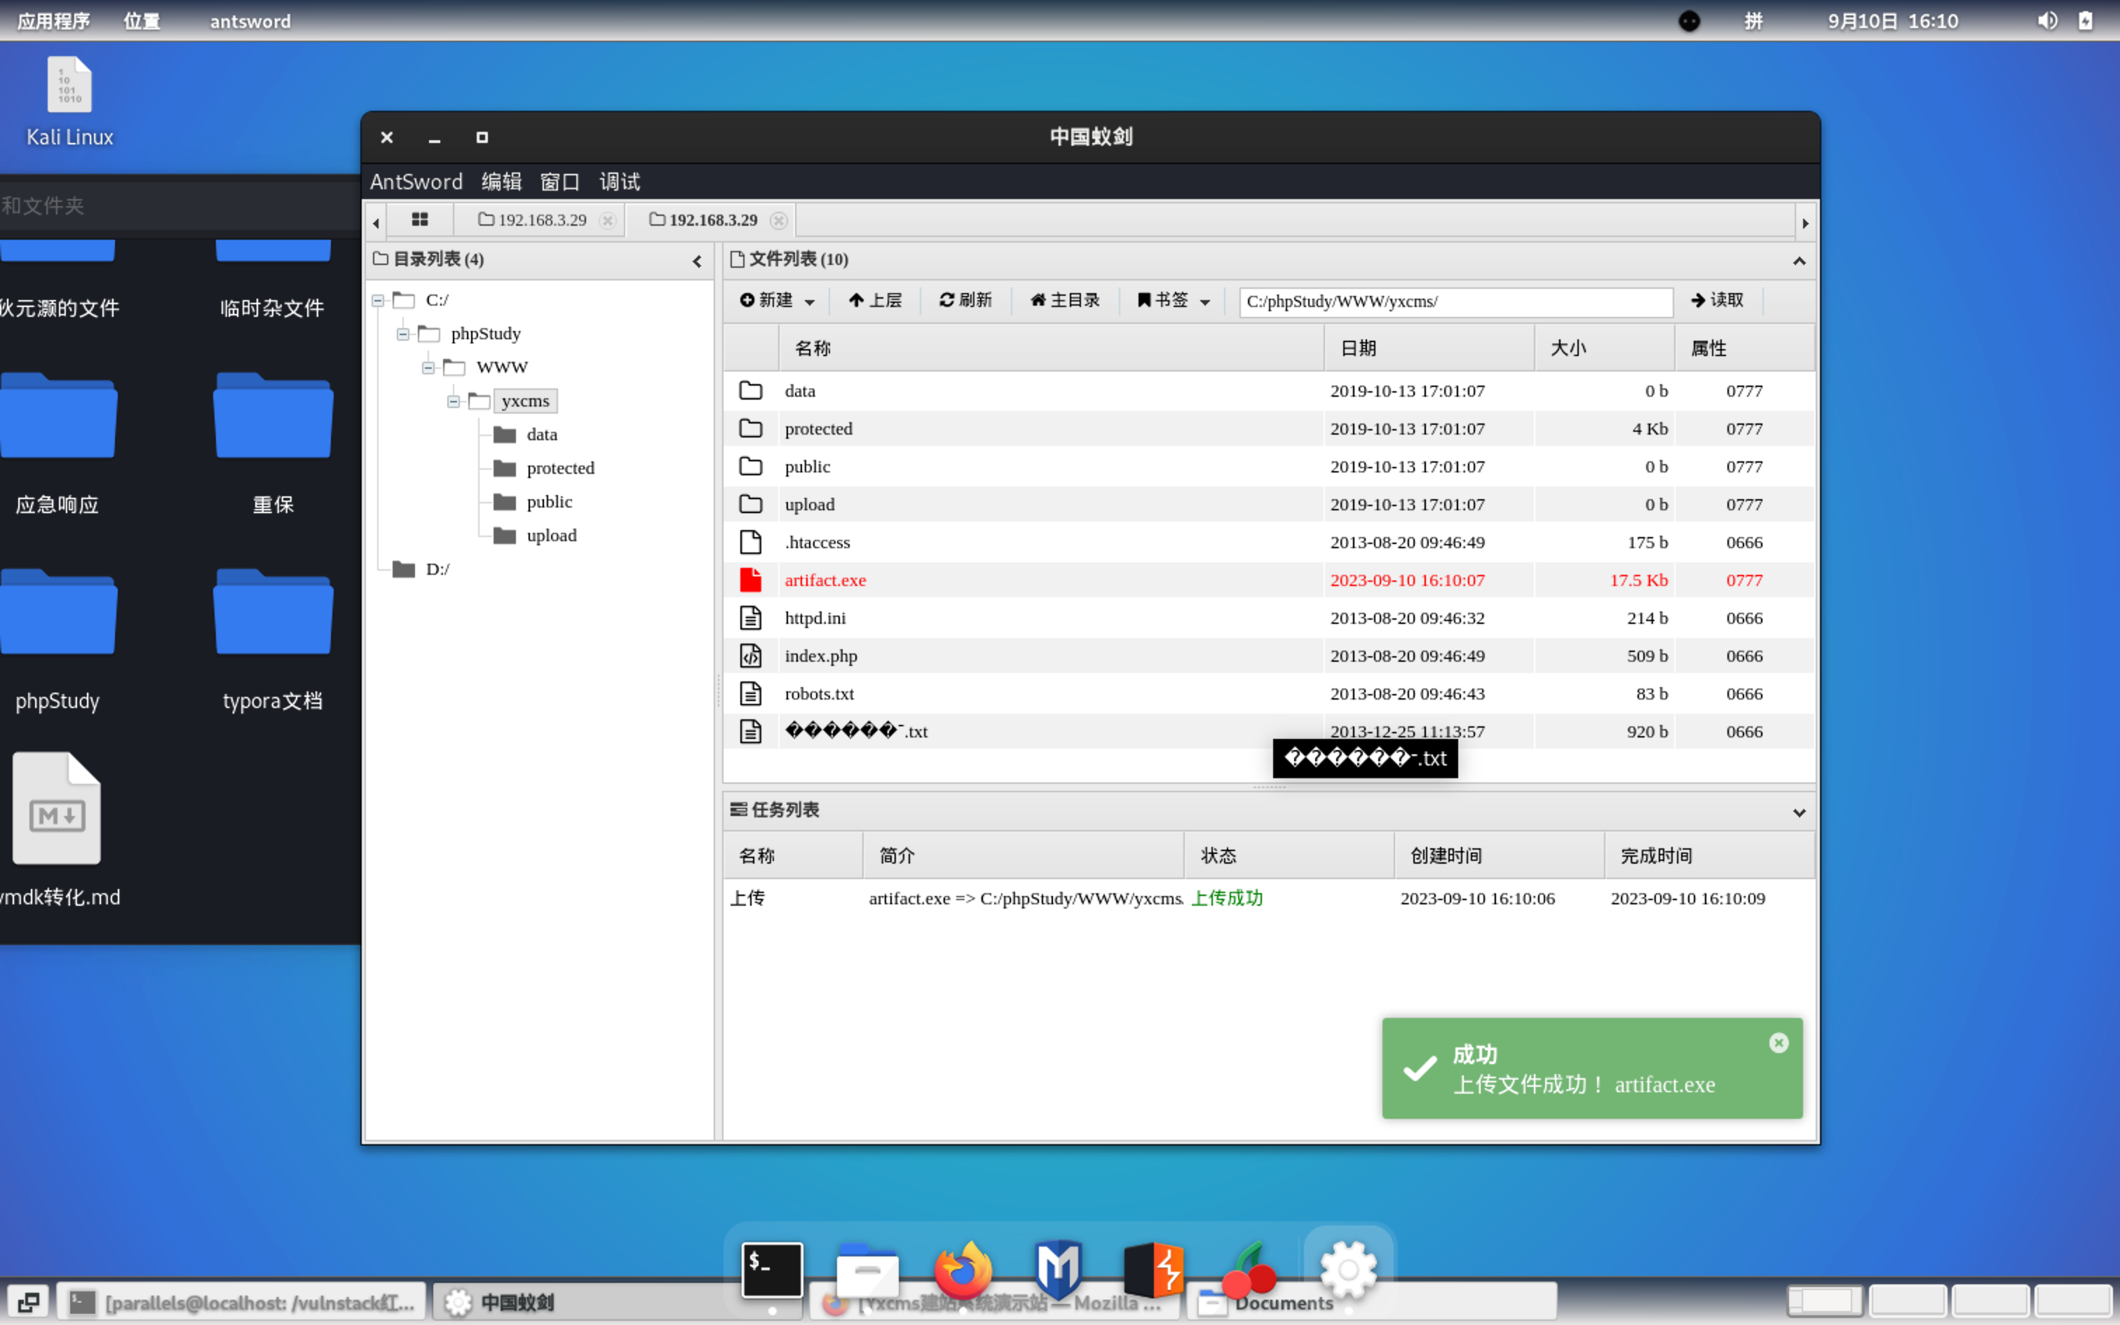
Task: Sort files by 大小 column header
Action: [x=1604, y=348]
